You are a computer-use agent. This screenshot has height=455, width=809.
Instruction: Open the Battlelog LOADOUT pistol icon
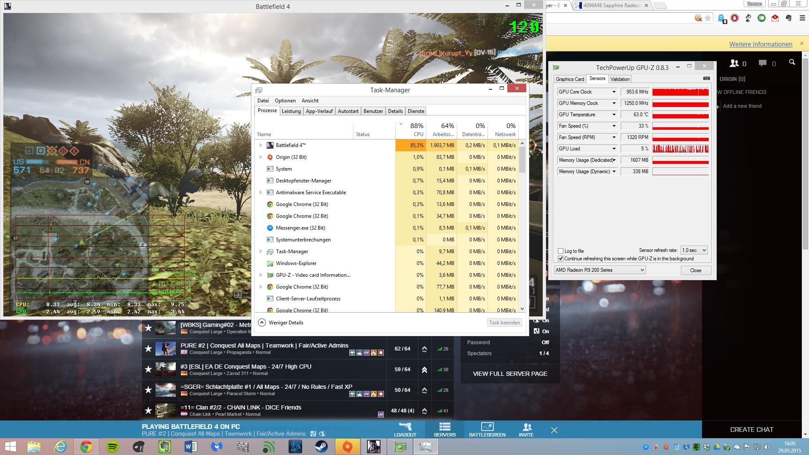coord(405,426)
